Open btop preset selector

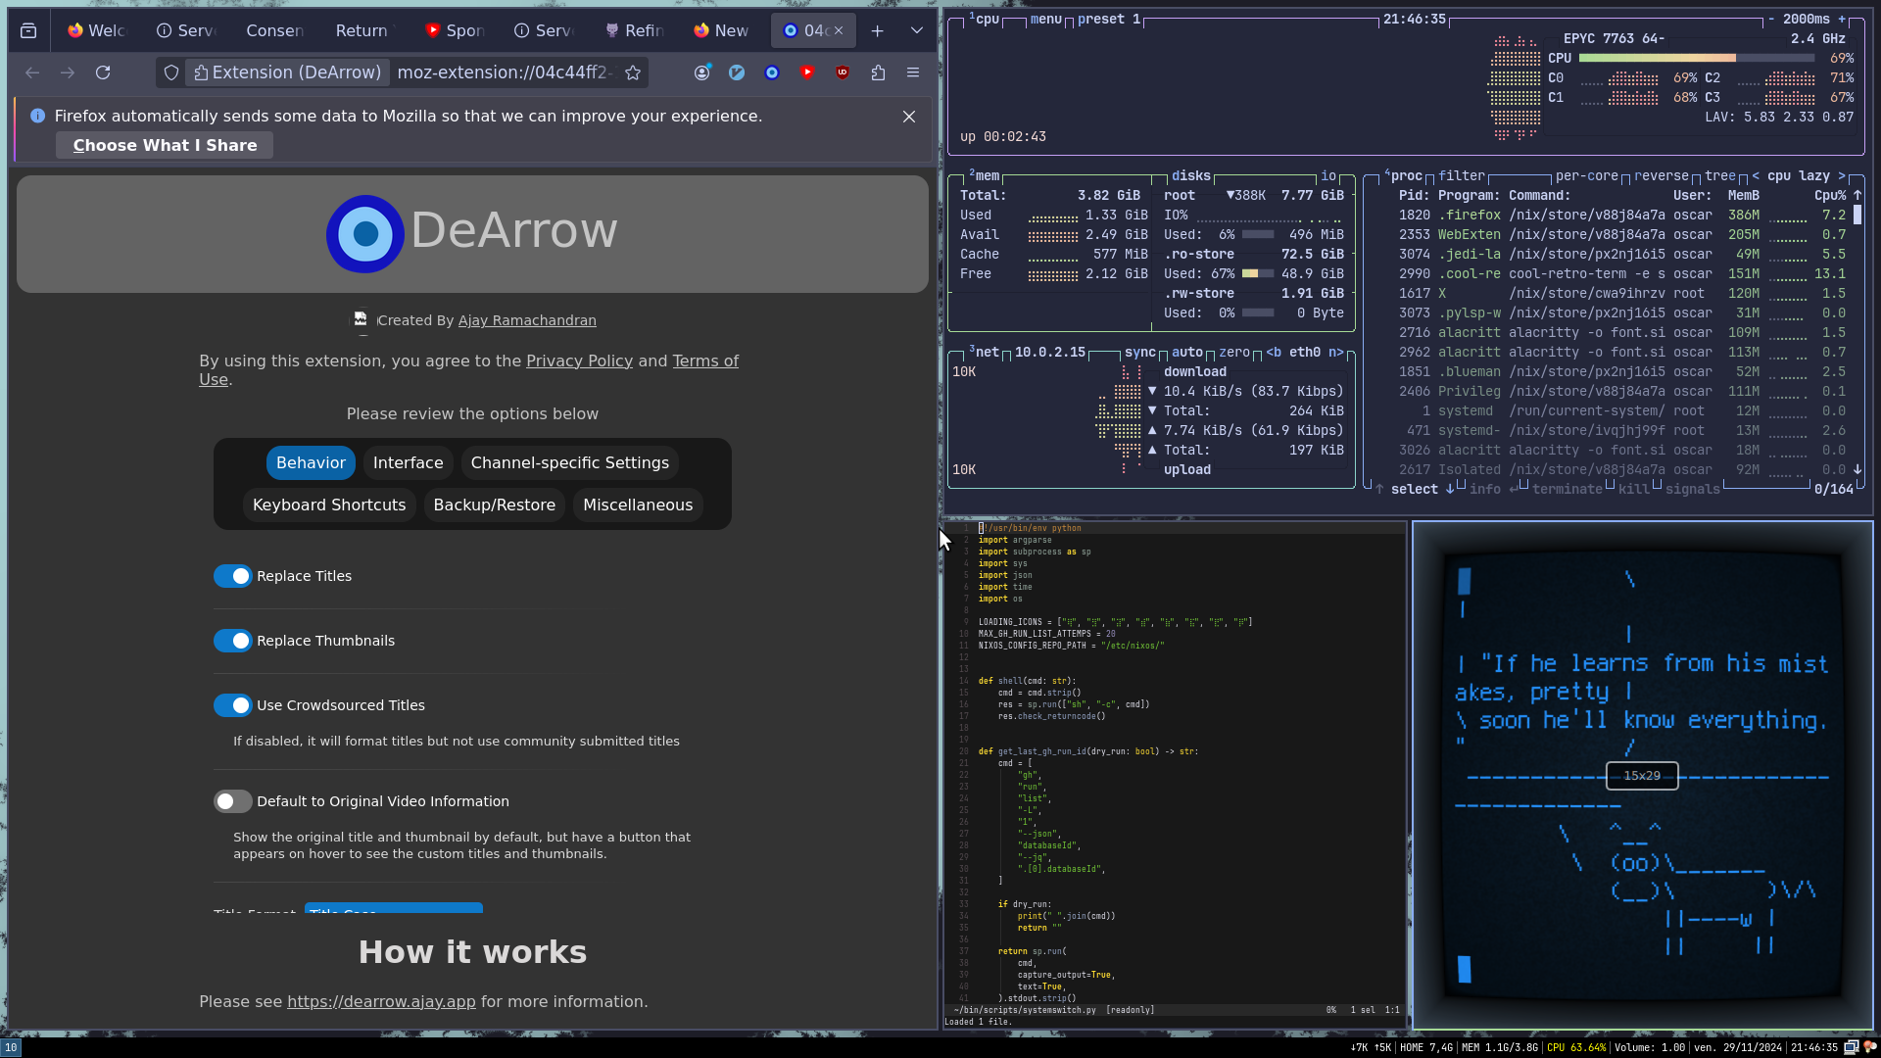1109,19
